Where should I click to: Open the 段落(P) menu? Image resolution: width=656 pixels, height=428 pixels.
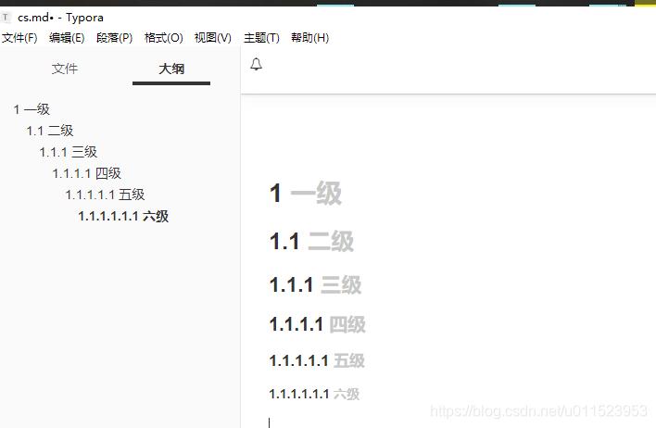tap(114, 38)
